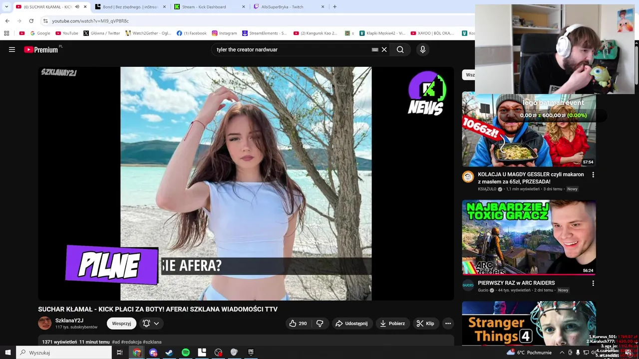Expand notification bell options for SzklanaY2J
This screenshot has height=359, width=639.
(156, 323)
